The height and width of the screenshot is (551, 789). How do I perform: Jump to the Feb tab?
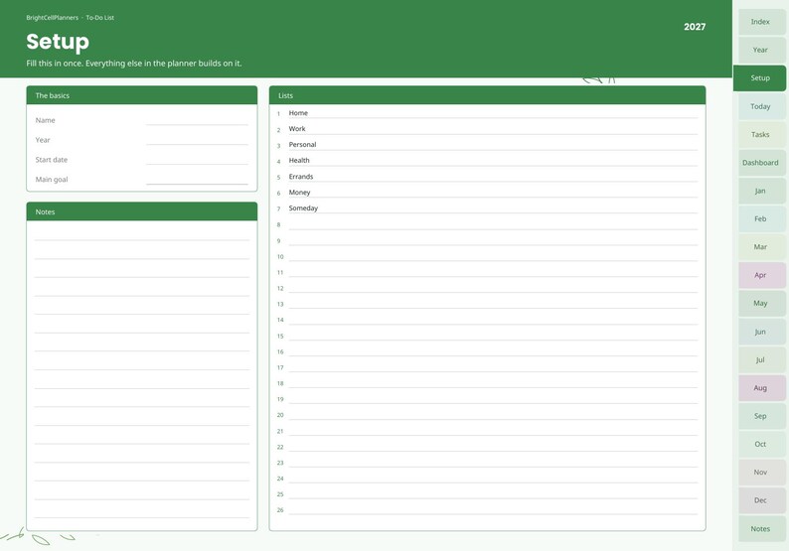[x=760, y=218]
